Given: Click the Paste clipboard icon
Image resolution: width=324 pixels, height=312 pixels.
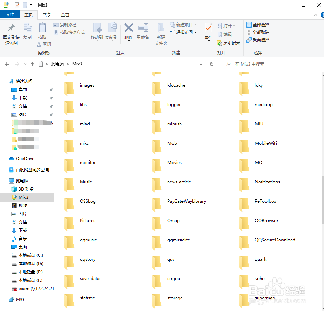Looking at the screenshot, I should [42, 28].
